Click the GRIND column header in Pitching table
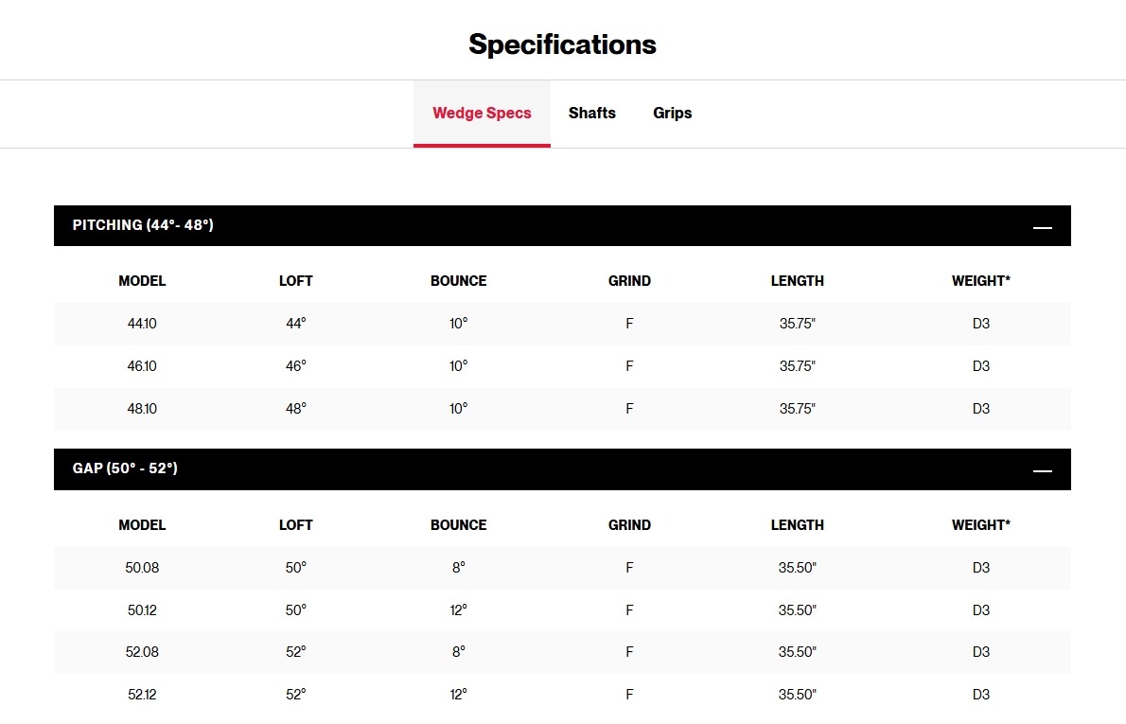The image size is (1126, 724). 629,281
